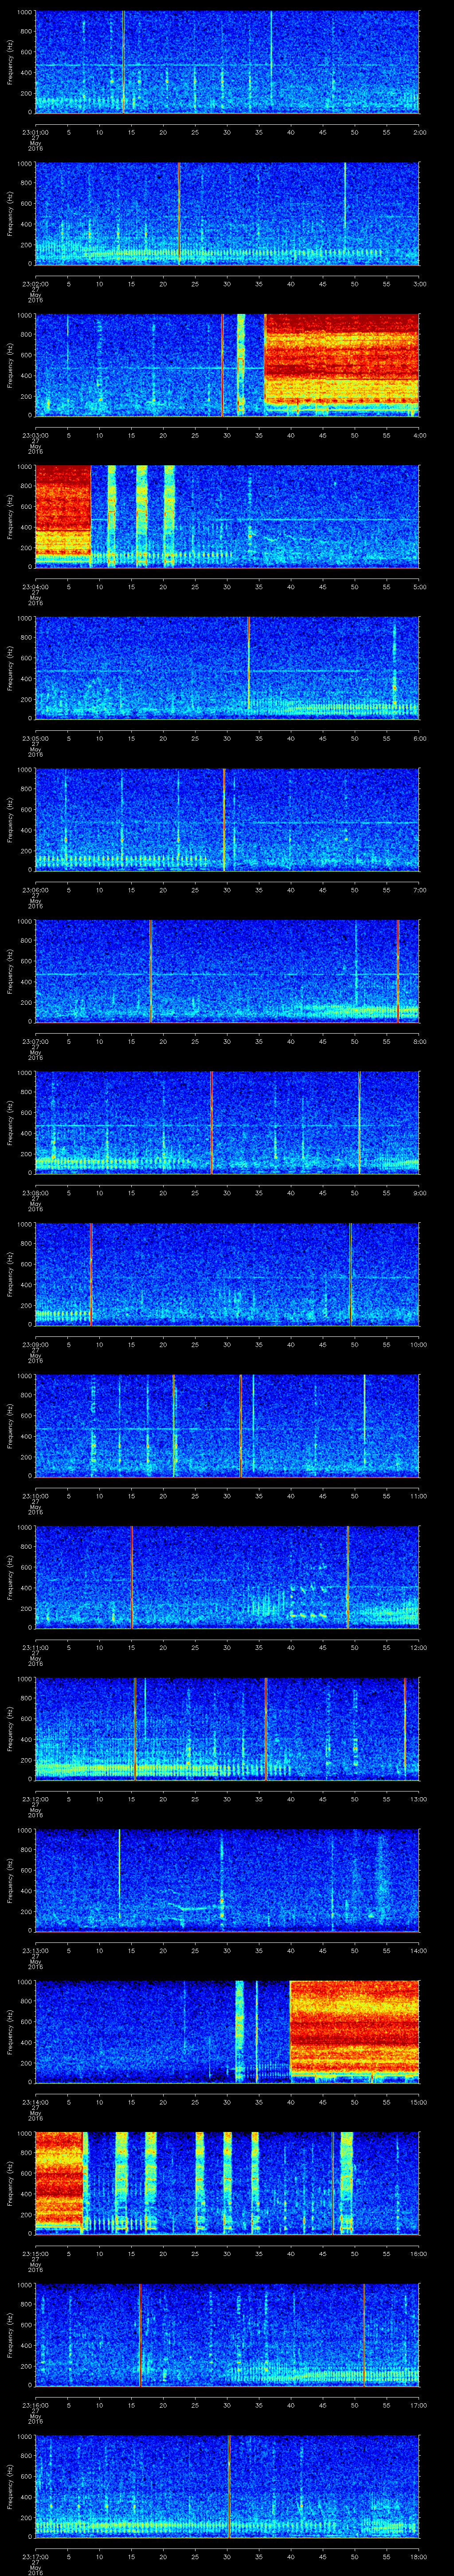Click the 6:00 end time label

(419, 738)
